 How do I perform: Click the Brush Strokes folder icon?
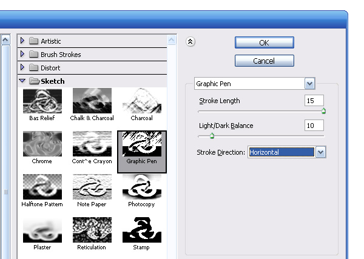point(34,55)
